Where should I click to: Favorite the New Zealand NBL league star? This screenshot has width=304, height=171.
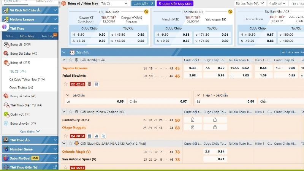[x=71, y=112]
